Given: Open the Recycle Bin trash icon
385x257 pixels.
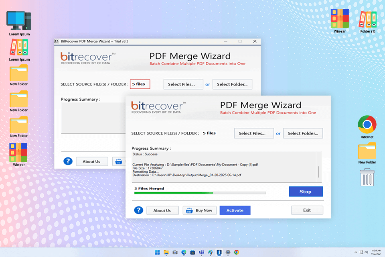Looking at the screenshot, I should click(x=367, y=177).
